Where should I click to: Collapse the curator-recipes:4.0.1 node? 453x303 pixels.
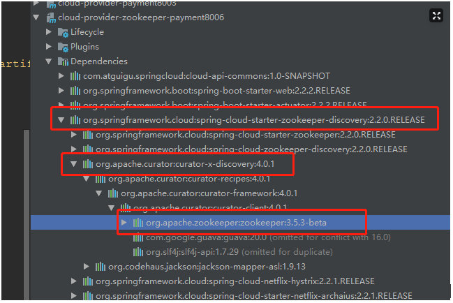point(87,179)
